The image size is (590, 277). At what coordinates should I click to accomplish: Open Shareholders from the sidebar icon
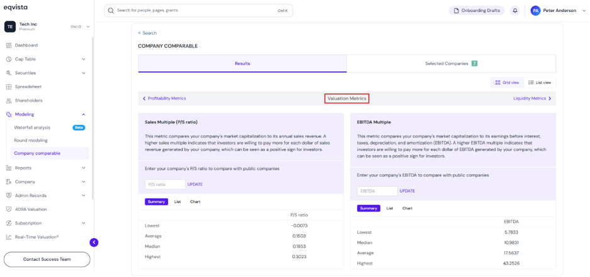(9, 100)
